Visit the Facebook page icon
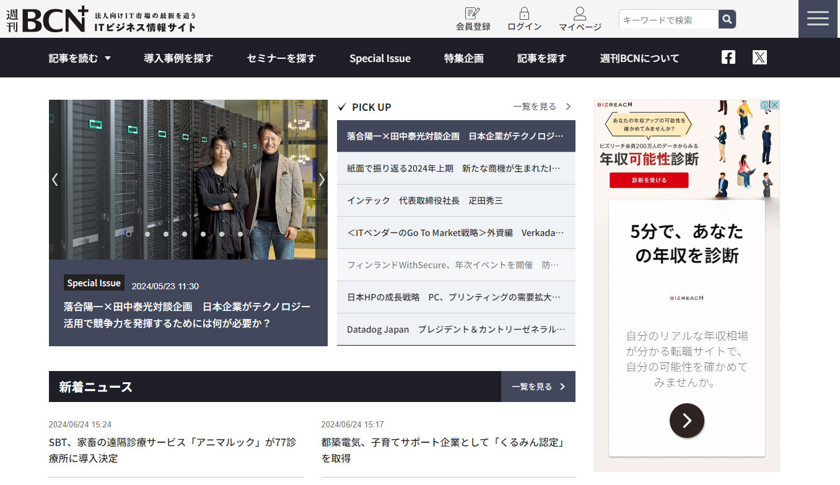This screenshot has width=840, height=485. (x=728, y=58)
